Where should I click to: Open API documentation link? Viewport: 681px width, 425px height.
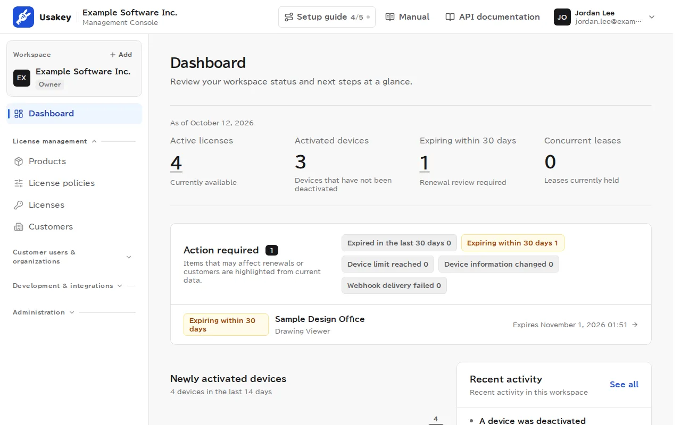[492, 17]
